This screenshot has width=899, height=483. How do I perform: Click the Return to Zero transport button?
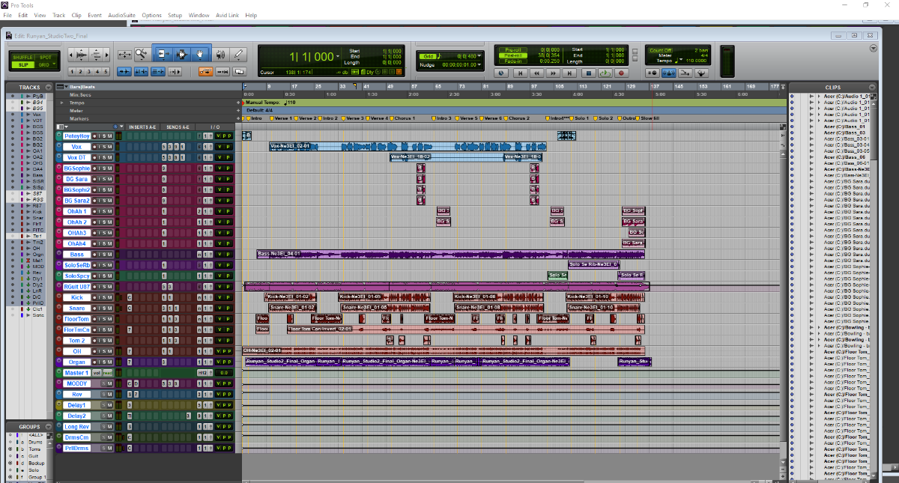pos(520,73)
